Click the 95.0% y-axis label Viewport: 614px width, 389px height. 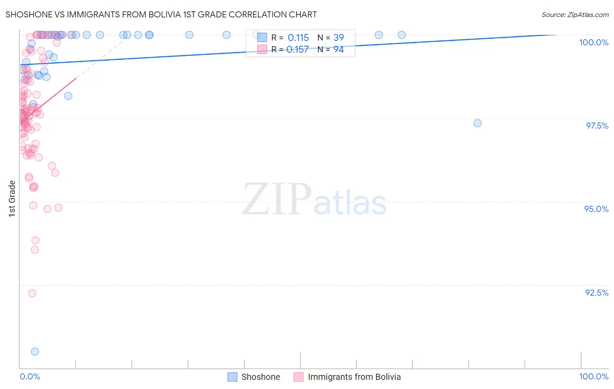[x=596, y=209]
